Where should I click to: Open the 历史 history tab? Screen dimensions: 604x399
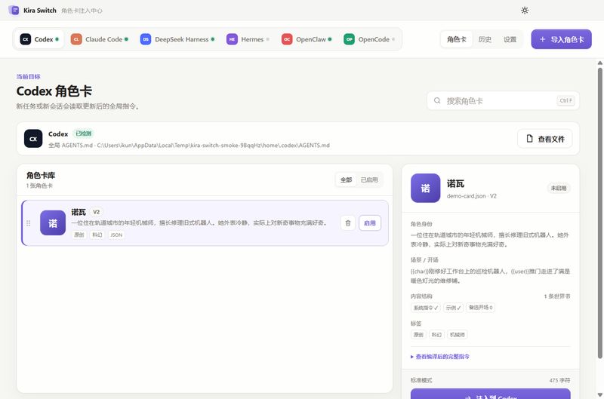pyautogui.click(x=485, y=39)
